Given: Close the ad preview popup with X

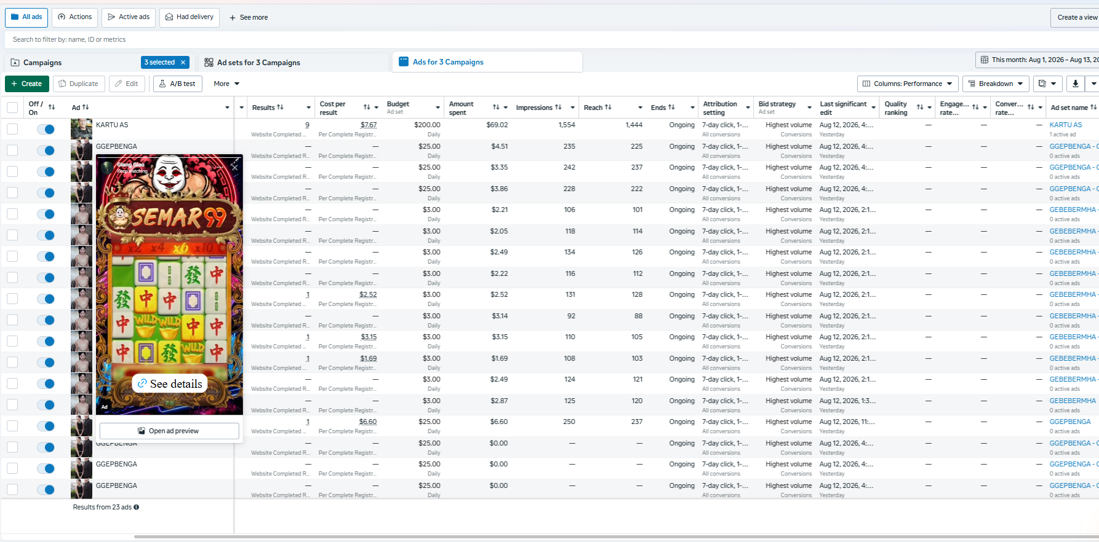Looking at the screenshot, I should [234, 167].
